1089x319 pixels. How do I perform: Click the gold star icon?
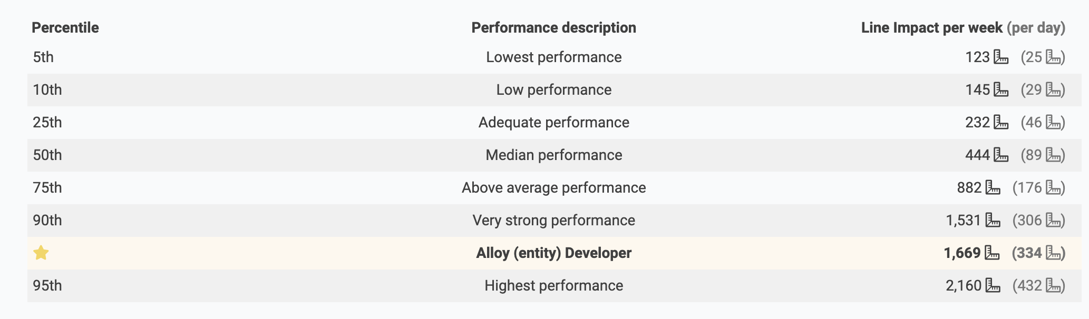(x=41, y=253)
